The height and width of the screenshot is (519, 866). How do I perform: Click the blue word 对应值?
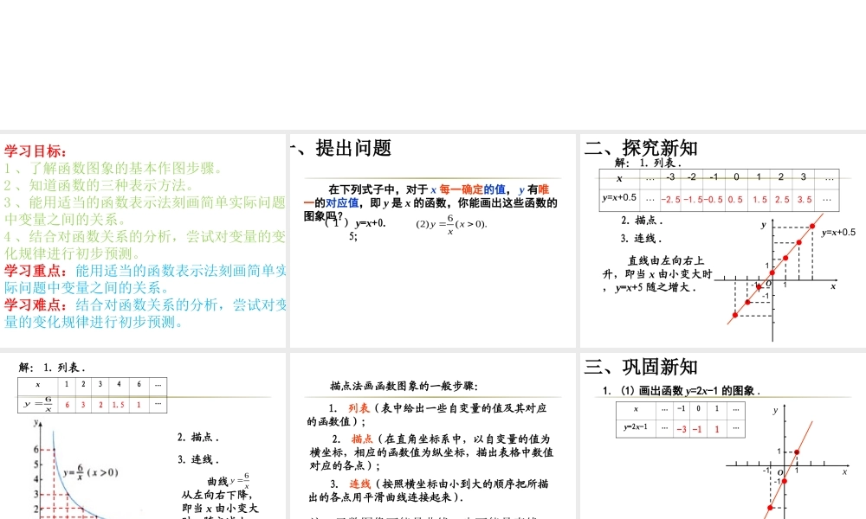[342, 203]
